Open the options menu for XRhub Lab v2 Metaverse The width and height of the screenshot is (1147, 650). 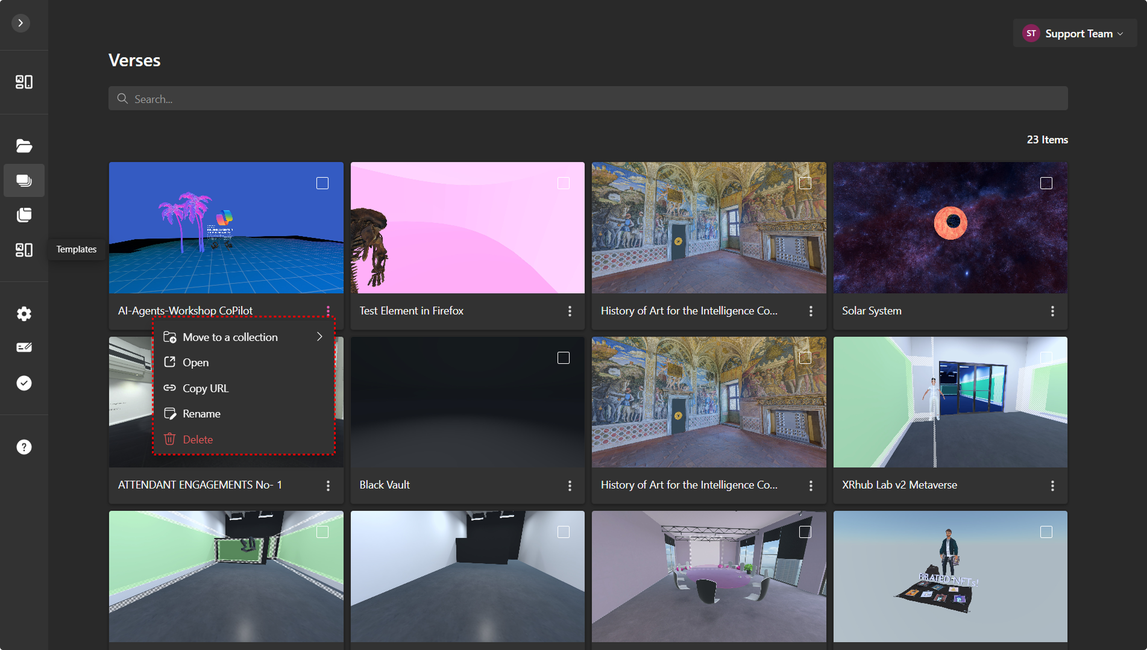tap(1053, 486)
